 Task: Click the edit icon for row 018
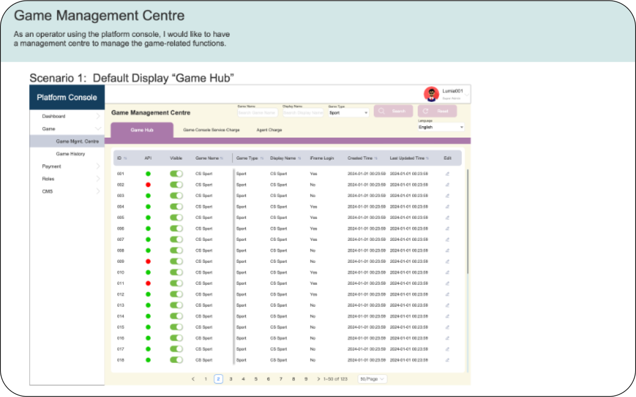447,360
